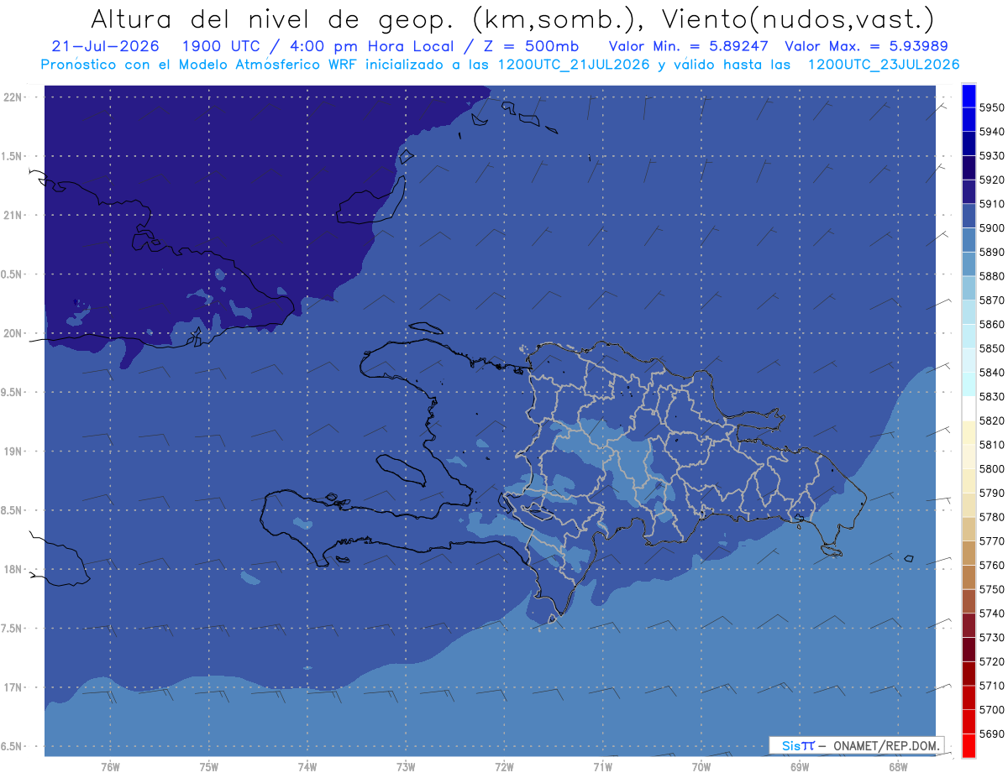
Task: Click the 5890 legend value
Action: pos(992,252)
